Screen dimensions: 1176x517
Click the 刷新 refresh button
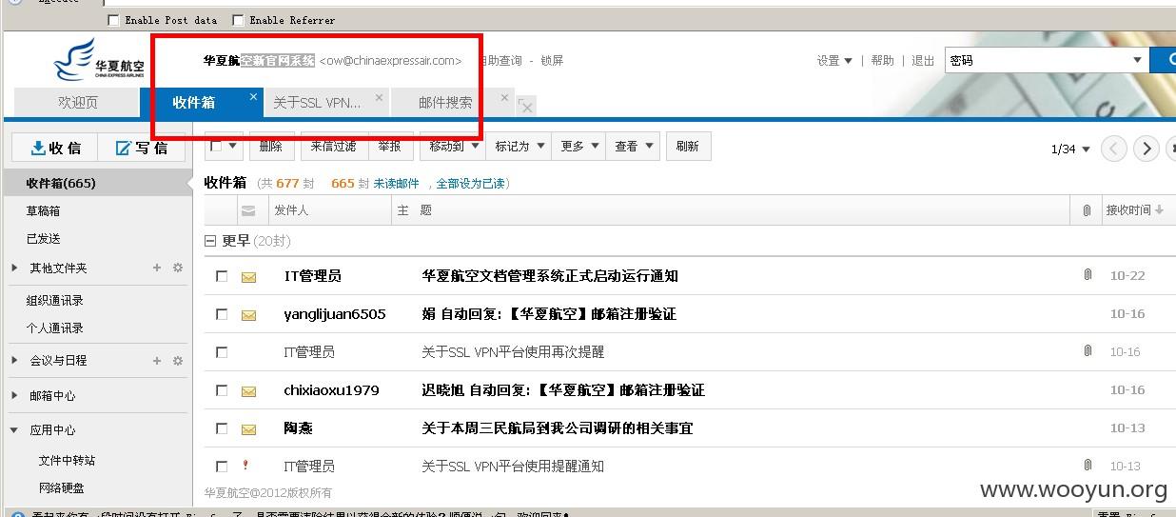688,147
